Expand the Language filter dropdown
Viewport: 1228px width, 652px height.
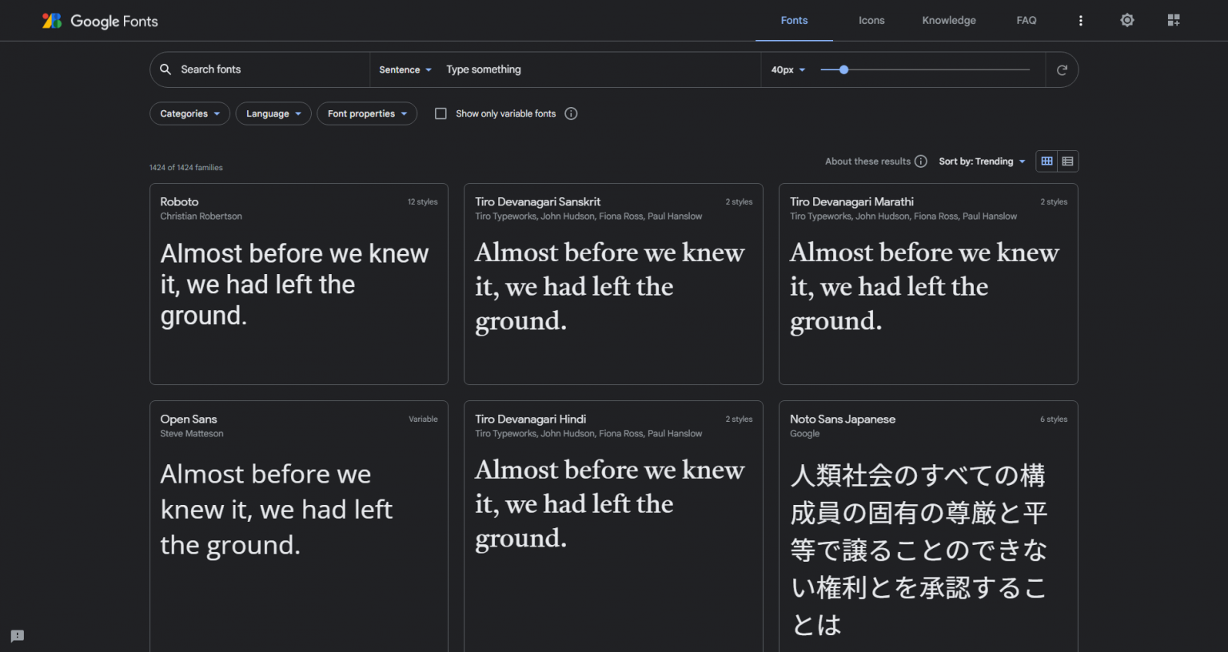pyautogui.click(x=273, y=113)
